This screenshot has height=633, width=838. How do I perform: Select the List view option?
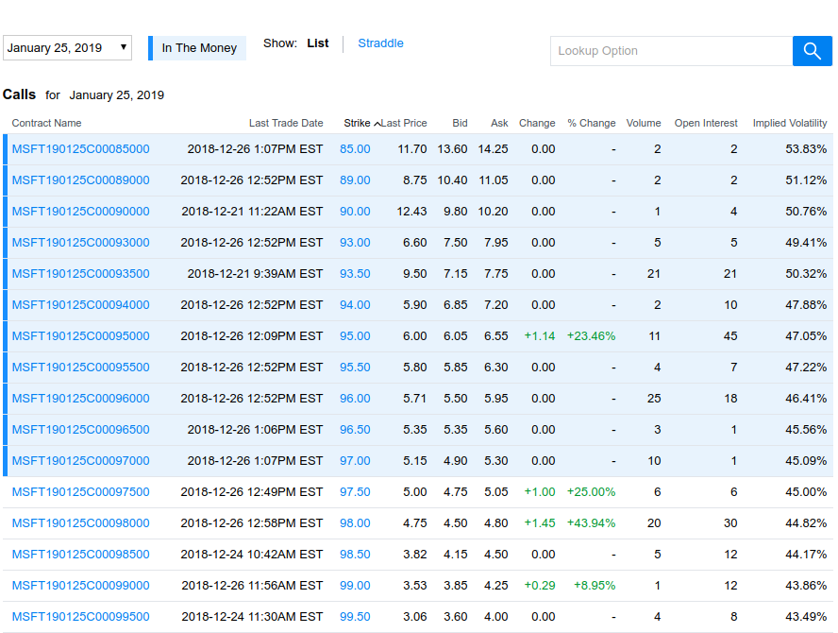click(317, 43)
